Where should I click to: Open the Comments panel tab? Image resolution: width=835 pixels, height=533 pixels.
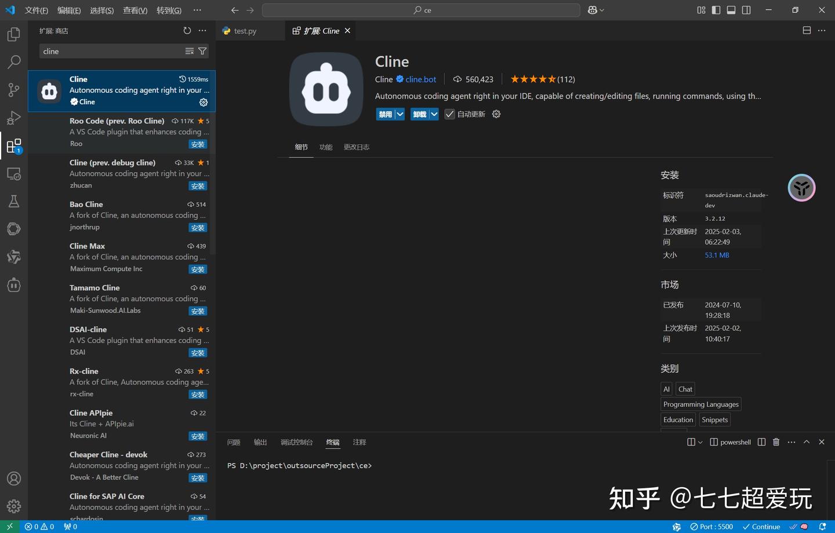click(x=360, y=442)
